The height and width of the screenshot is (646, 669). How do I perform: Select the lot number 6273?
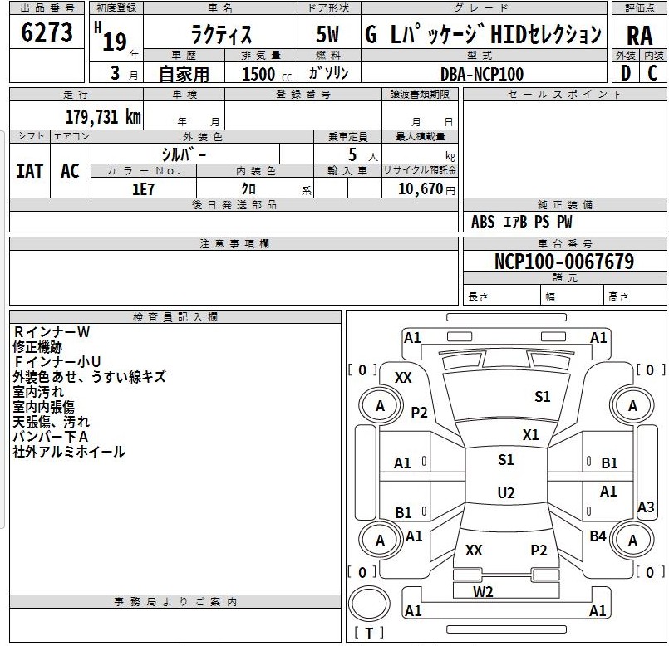pyautogui.click(x=47, y=32)
